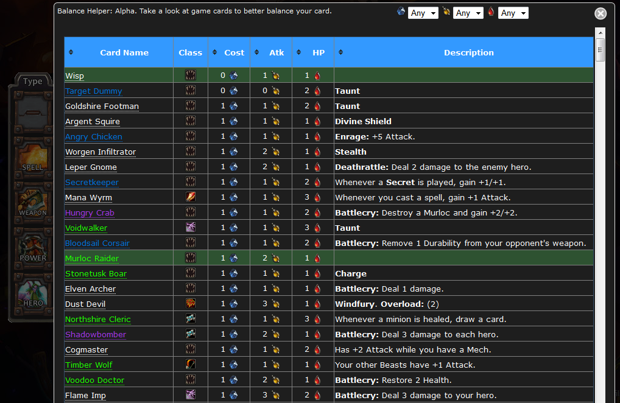Click the attack filter icon
The width and height of the screenshot is (620, 403).
click(x=446, y=12)
